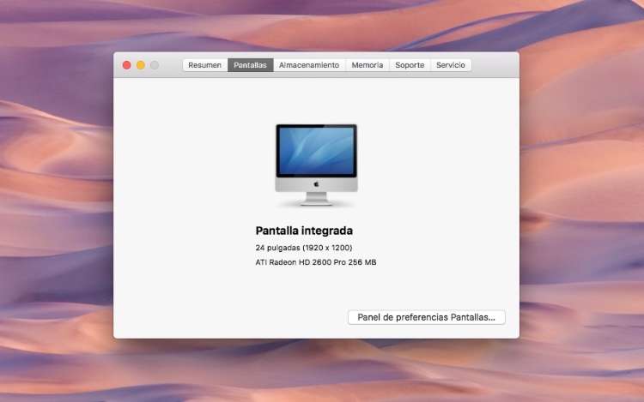Minimize the window using the yellow button
This screenshot has height=402, width=644.
click(x=141, y=65)
